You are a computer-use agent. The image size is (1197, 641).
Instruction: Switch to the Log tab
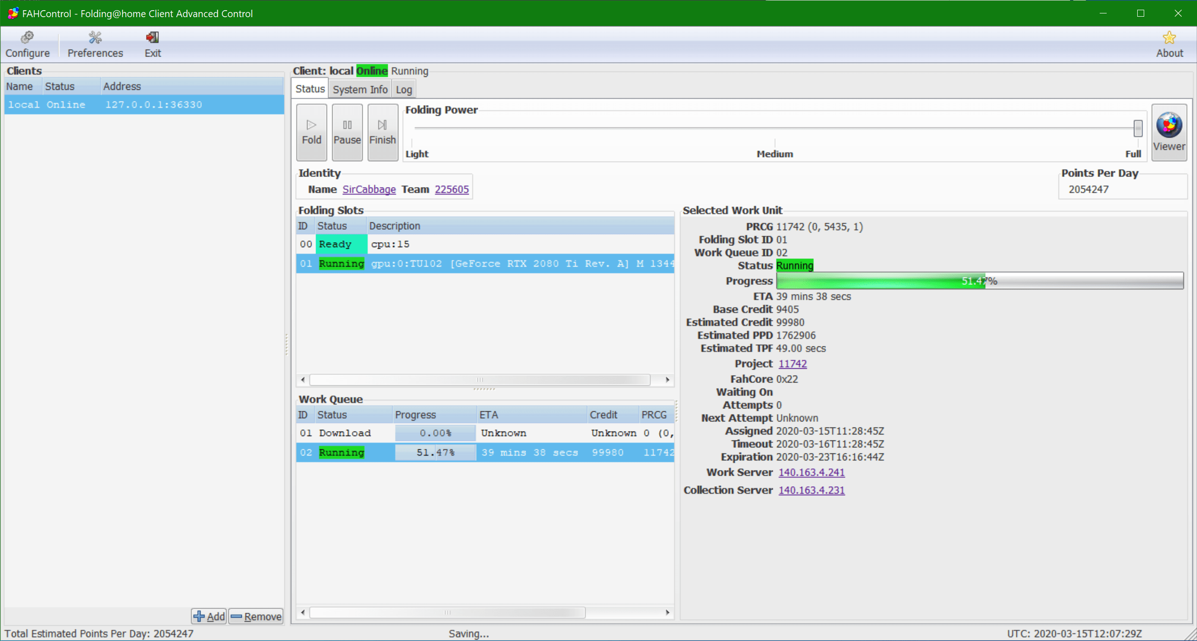pyautogui.click(x=404, y=89)
